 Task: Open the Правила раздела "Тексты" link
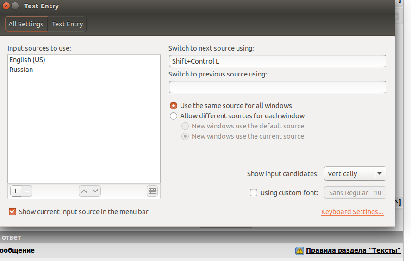[353, 250]
